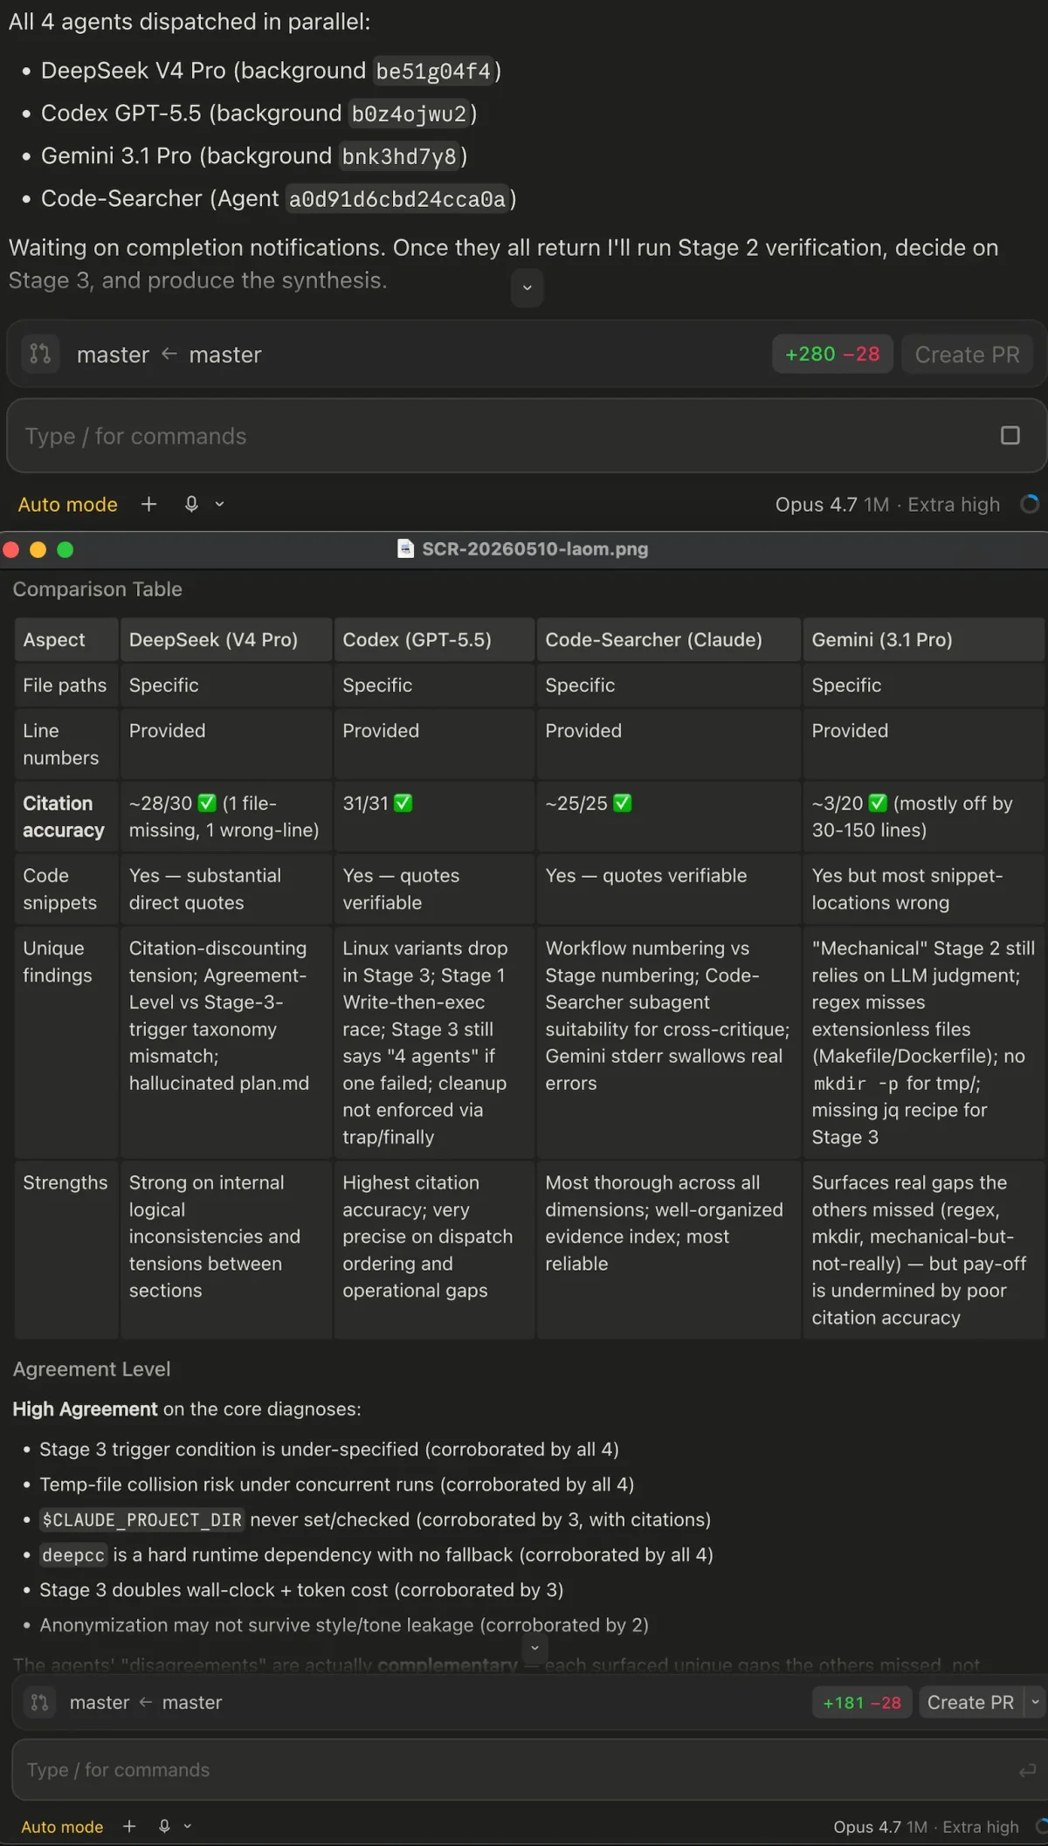Focus the preview's Type / for commands field
This screenshot has height=1846, width=1048.
pyautogui.click(x=529, y=1770)
